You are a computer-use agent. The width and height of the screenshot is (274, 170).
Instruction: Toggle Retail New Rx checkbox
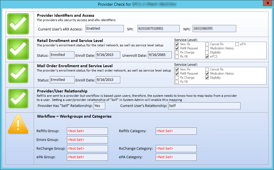click(177, 44)
